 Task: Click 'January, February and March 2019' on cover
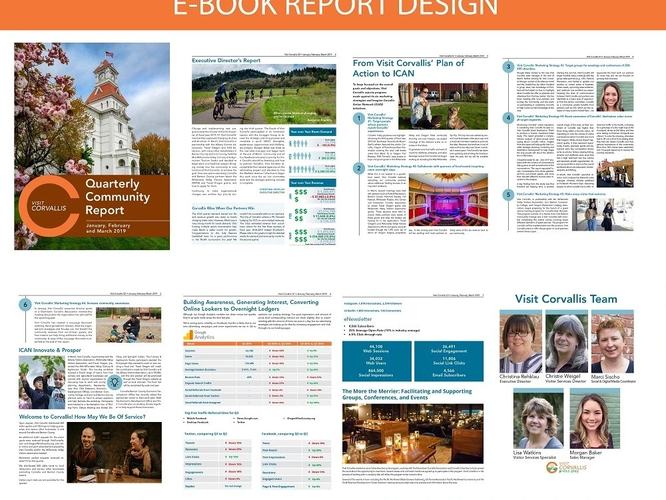coord(108,228)
